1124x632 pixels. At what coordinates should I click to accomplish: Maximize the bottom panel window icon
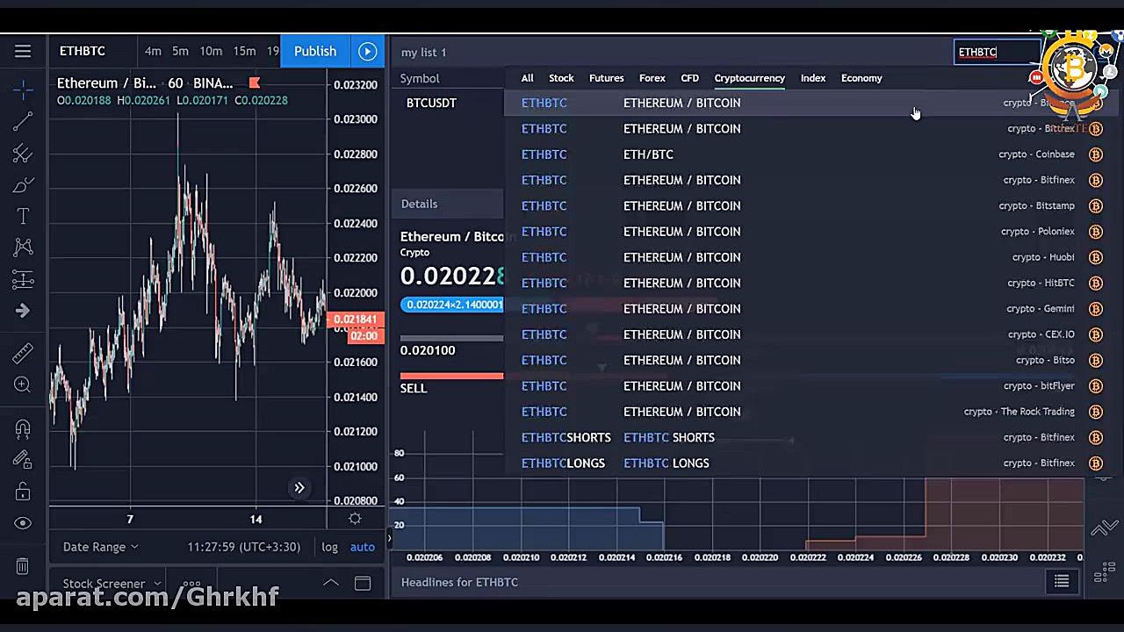point(362,584)
